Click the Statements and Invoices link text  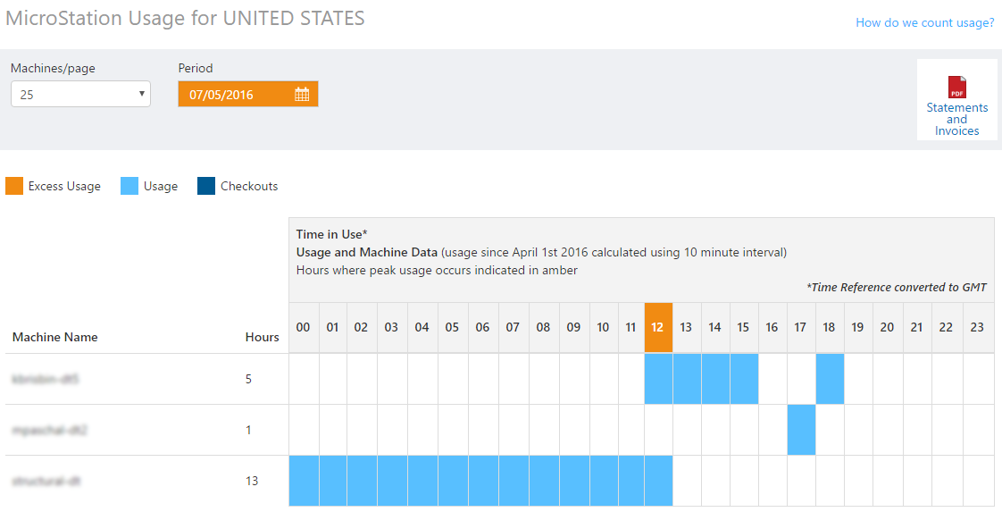[956, 119]
